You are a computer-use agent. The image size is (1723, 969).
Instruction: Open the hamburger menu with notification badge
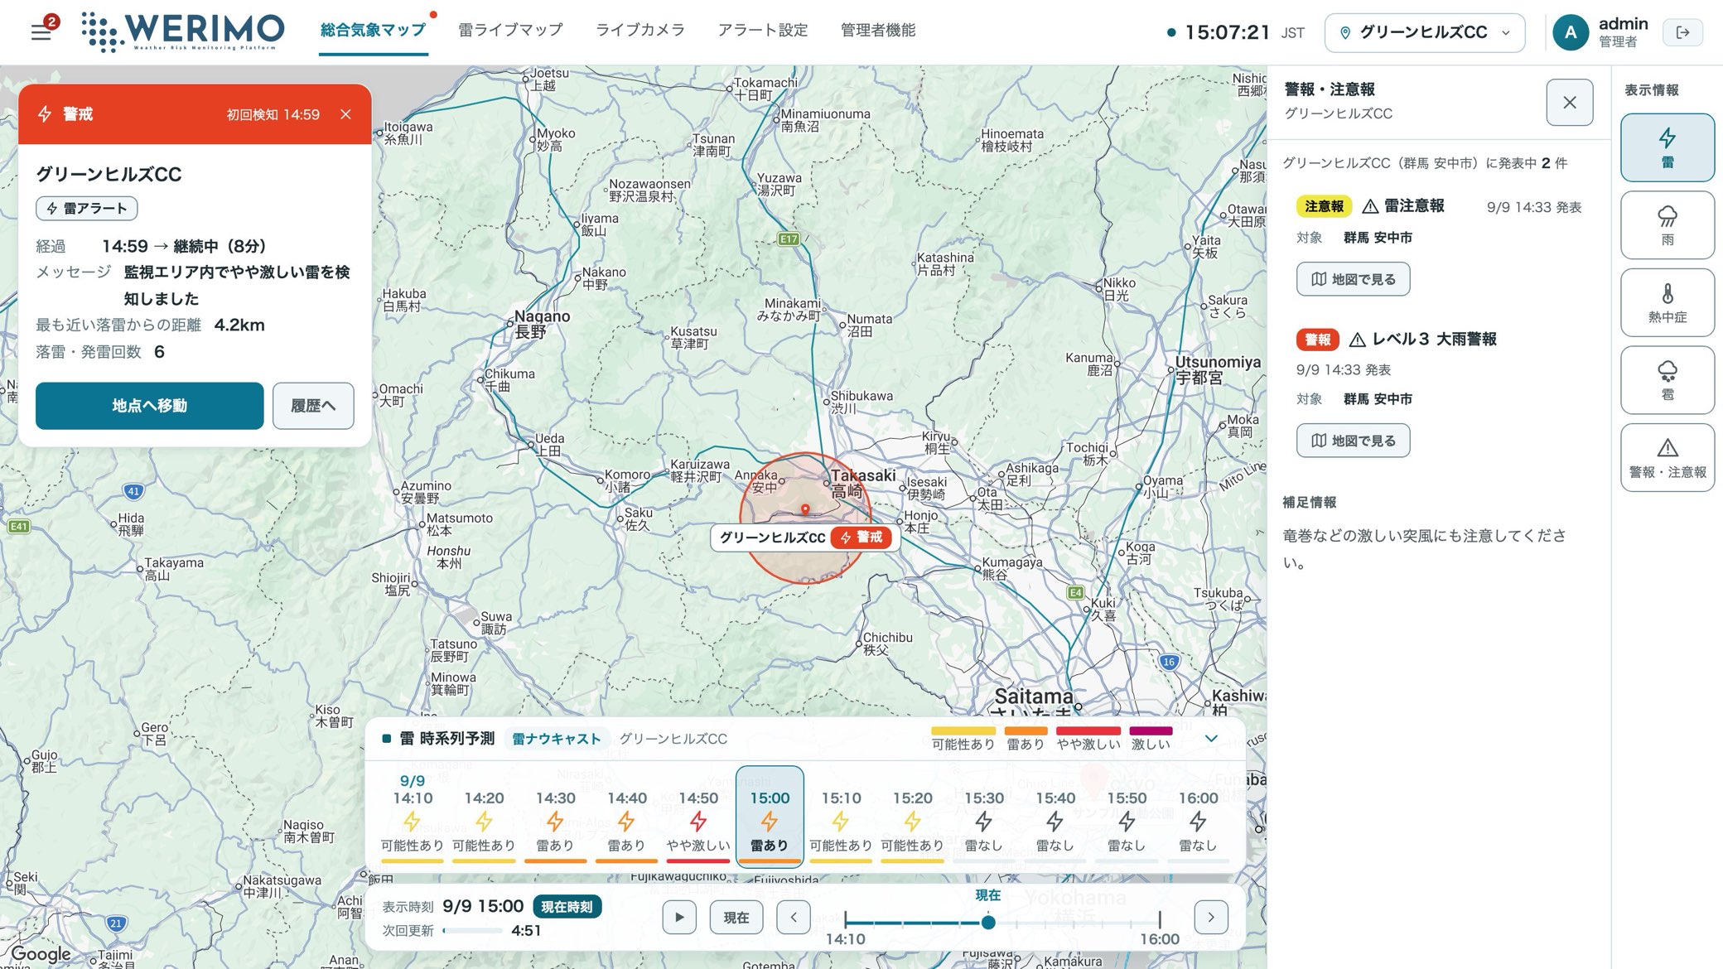41,31
